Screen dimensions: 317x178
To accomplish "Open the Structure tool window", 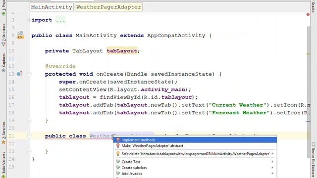I will click(x=3, y=35).
